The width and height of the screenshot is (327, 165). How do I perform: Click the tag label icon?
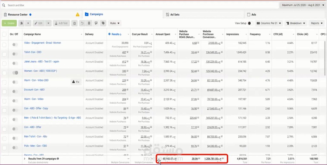pyautogui.click(x=103, y=23)
